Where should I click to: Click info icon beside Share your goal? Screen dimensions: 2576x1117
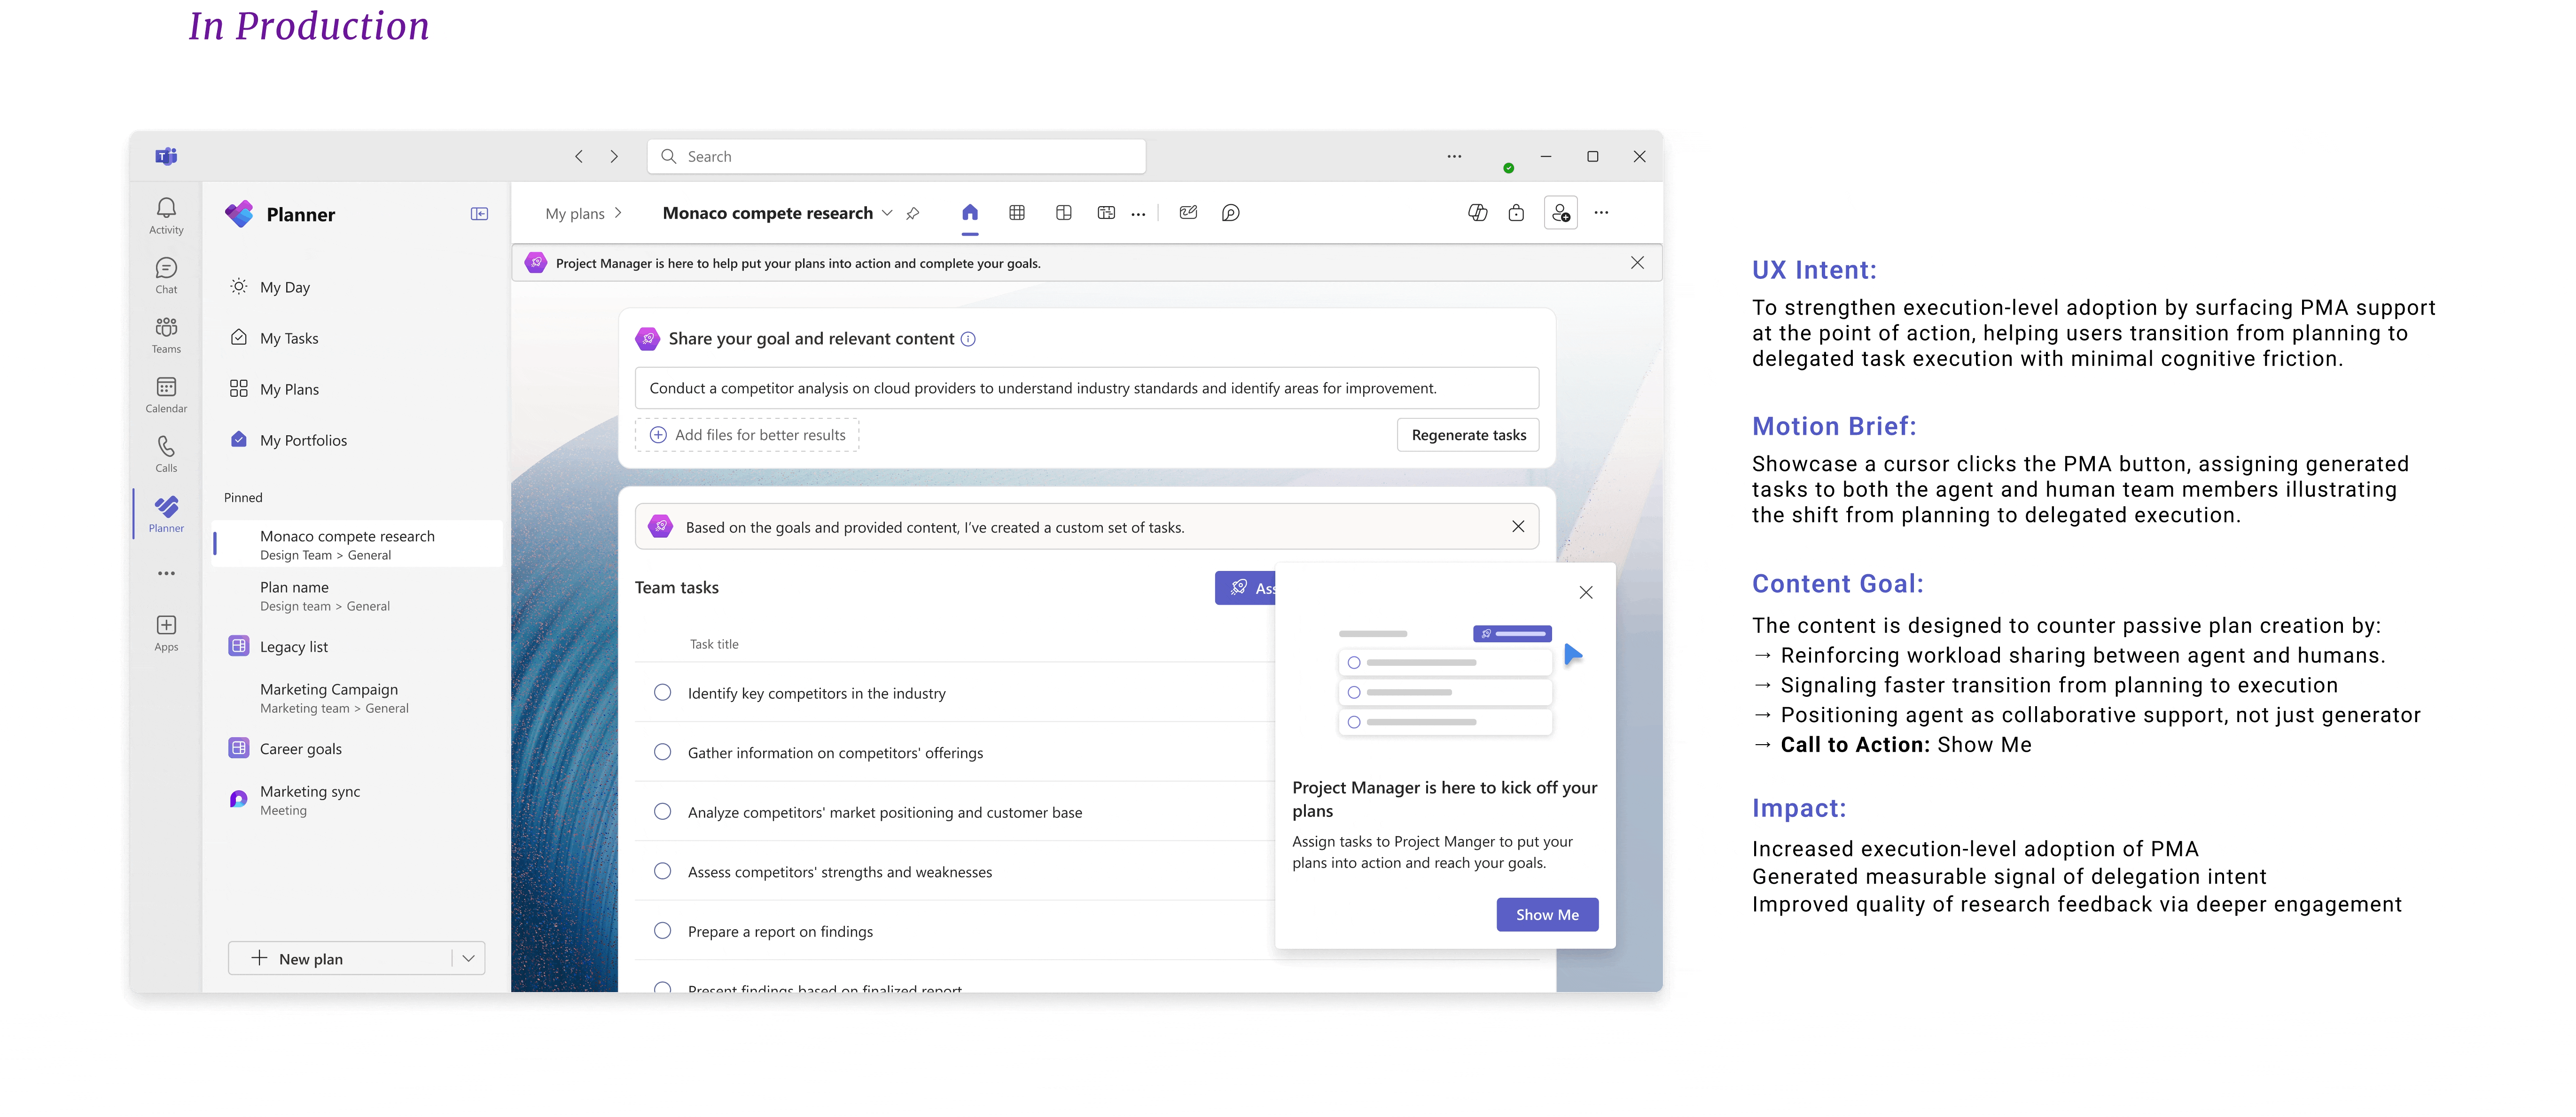point(968,339)
